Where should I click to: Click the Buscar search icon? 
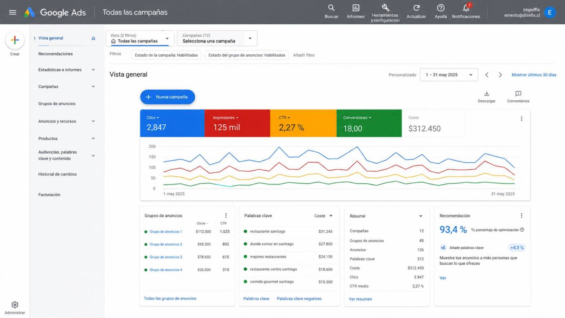[331, 8]
